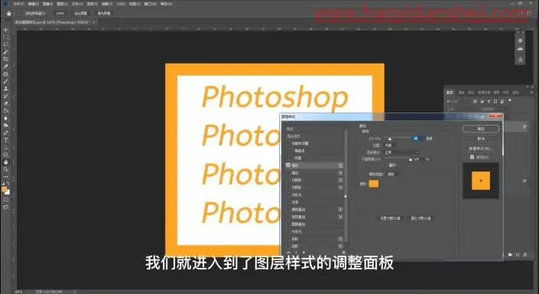
Task: Enable the 颜色叠加 (Color Overlay) checkbox
Action: pyautogui.click(x=288, y=209)
